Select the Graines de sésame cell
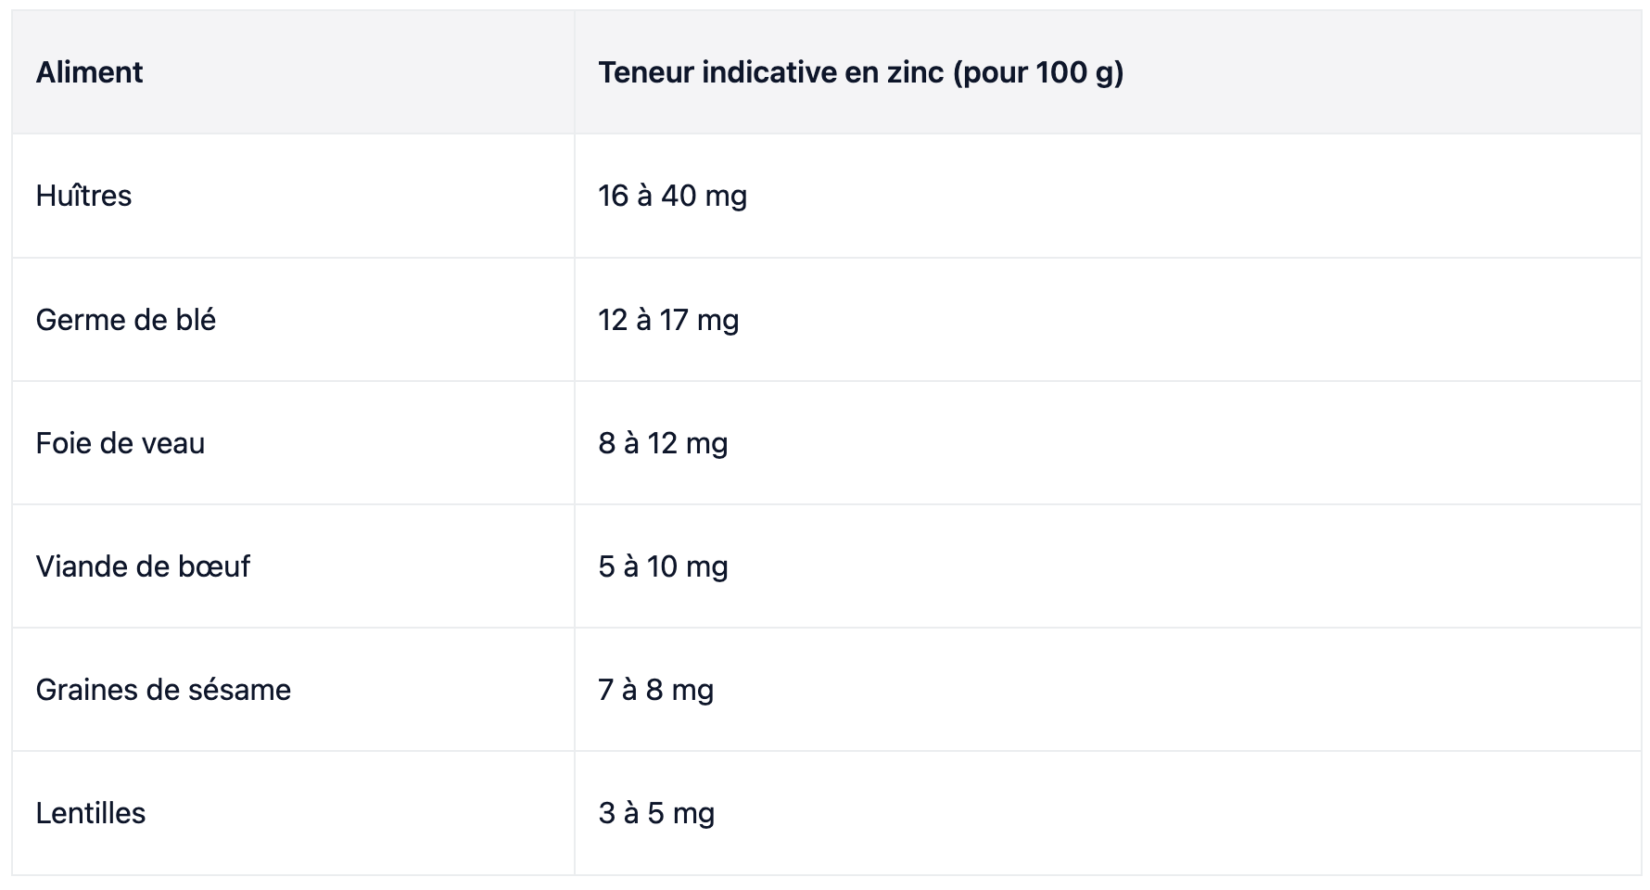1650x890 pixels. 293,690
